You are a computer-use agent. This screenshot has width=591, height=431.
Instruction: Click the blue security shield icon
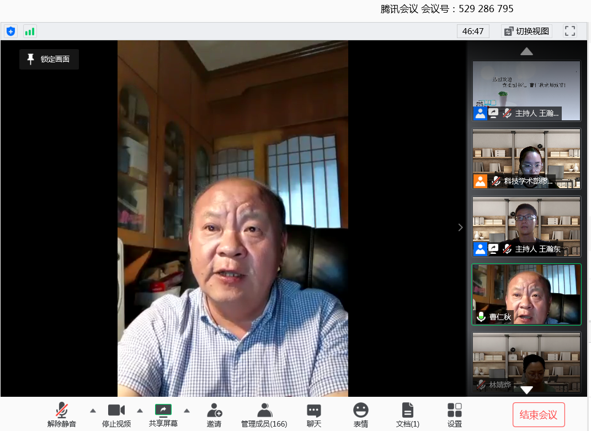pyautogui.click(x=10, y=31)
